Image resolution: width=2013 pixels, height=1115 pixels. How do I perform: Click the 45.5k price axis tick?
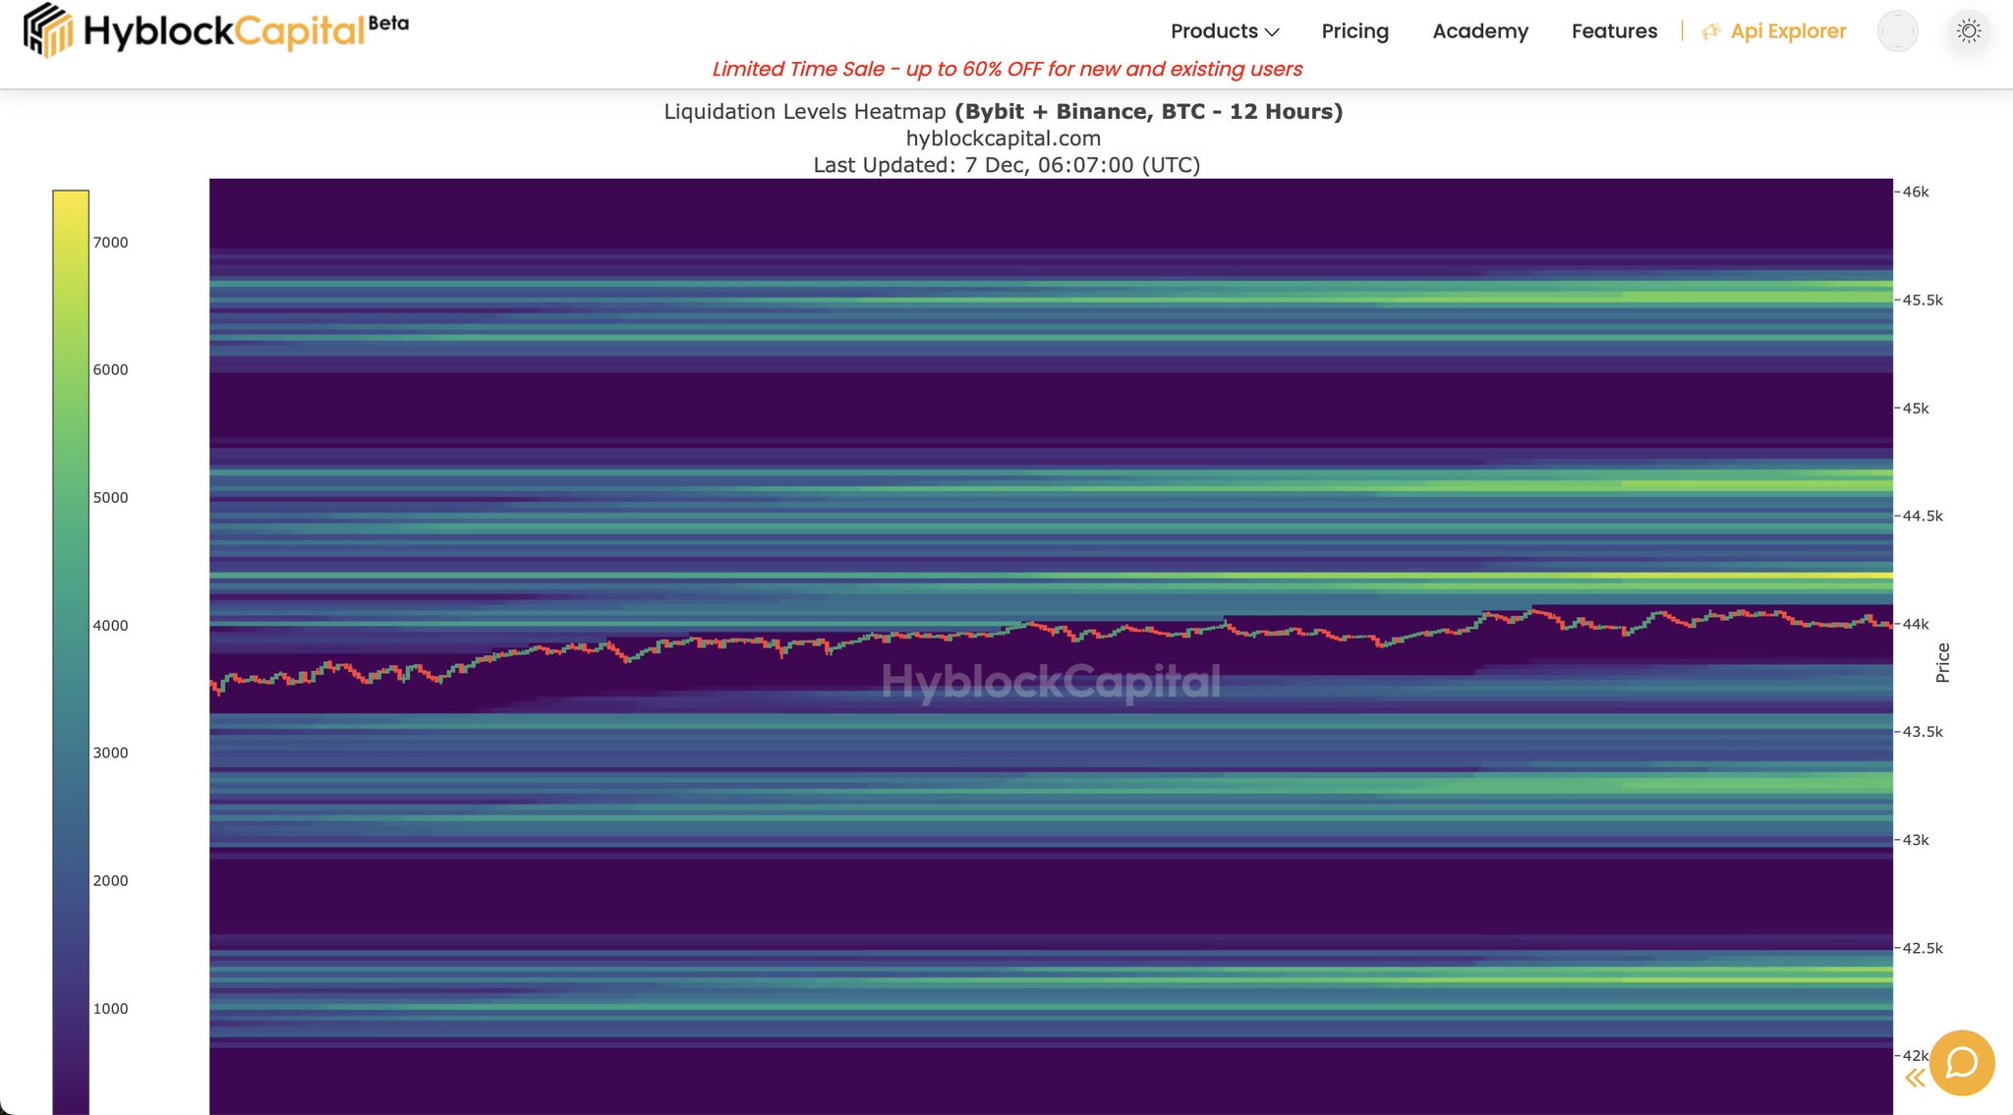coord(1922,300)
